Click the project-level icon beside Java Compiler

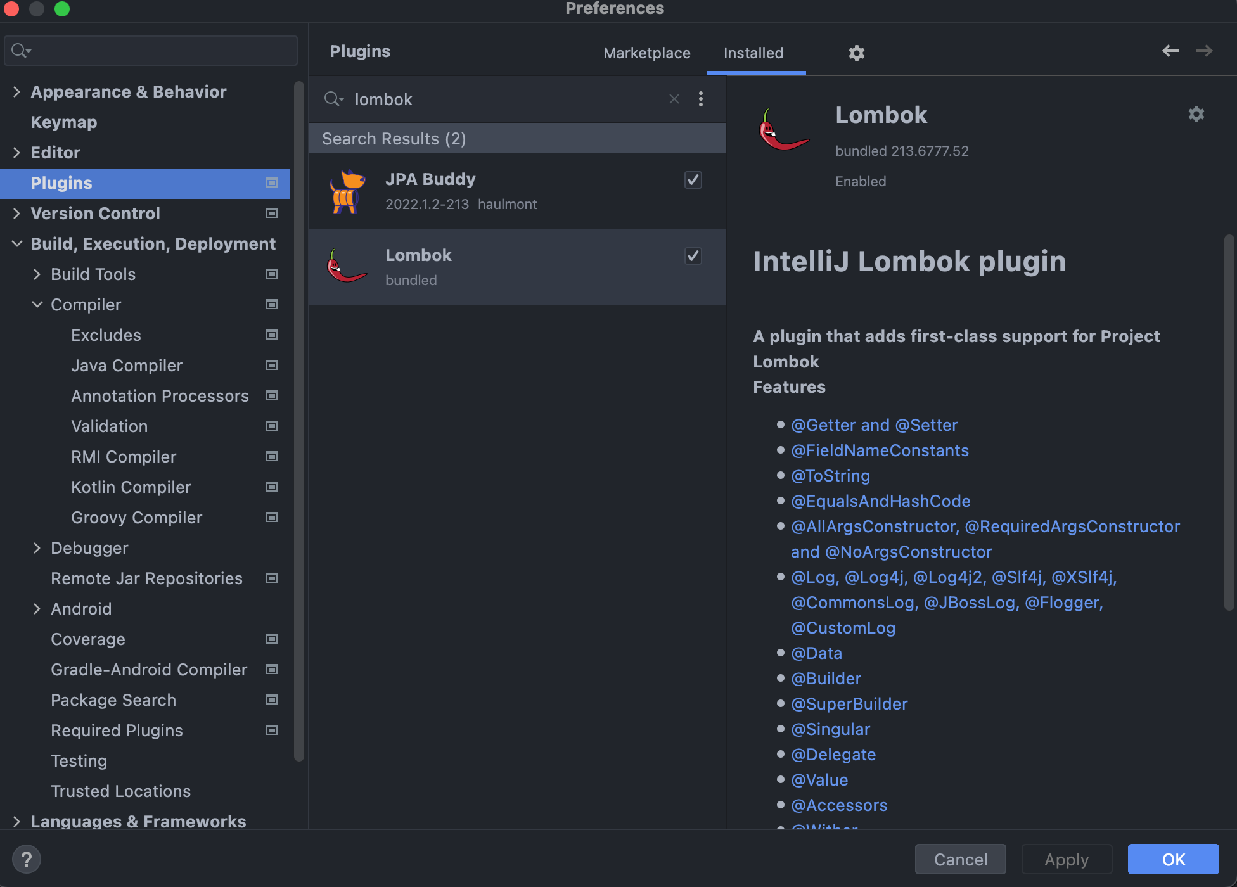tap(272, 366)
